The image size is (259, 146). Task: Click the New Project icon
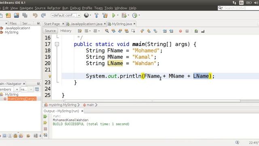[8, 15]
